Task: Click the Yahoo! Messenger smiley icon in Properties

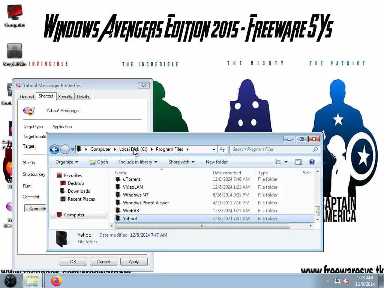Action: (29, 111)
